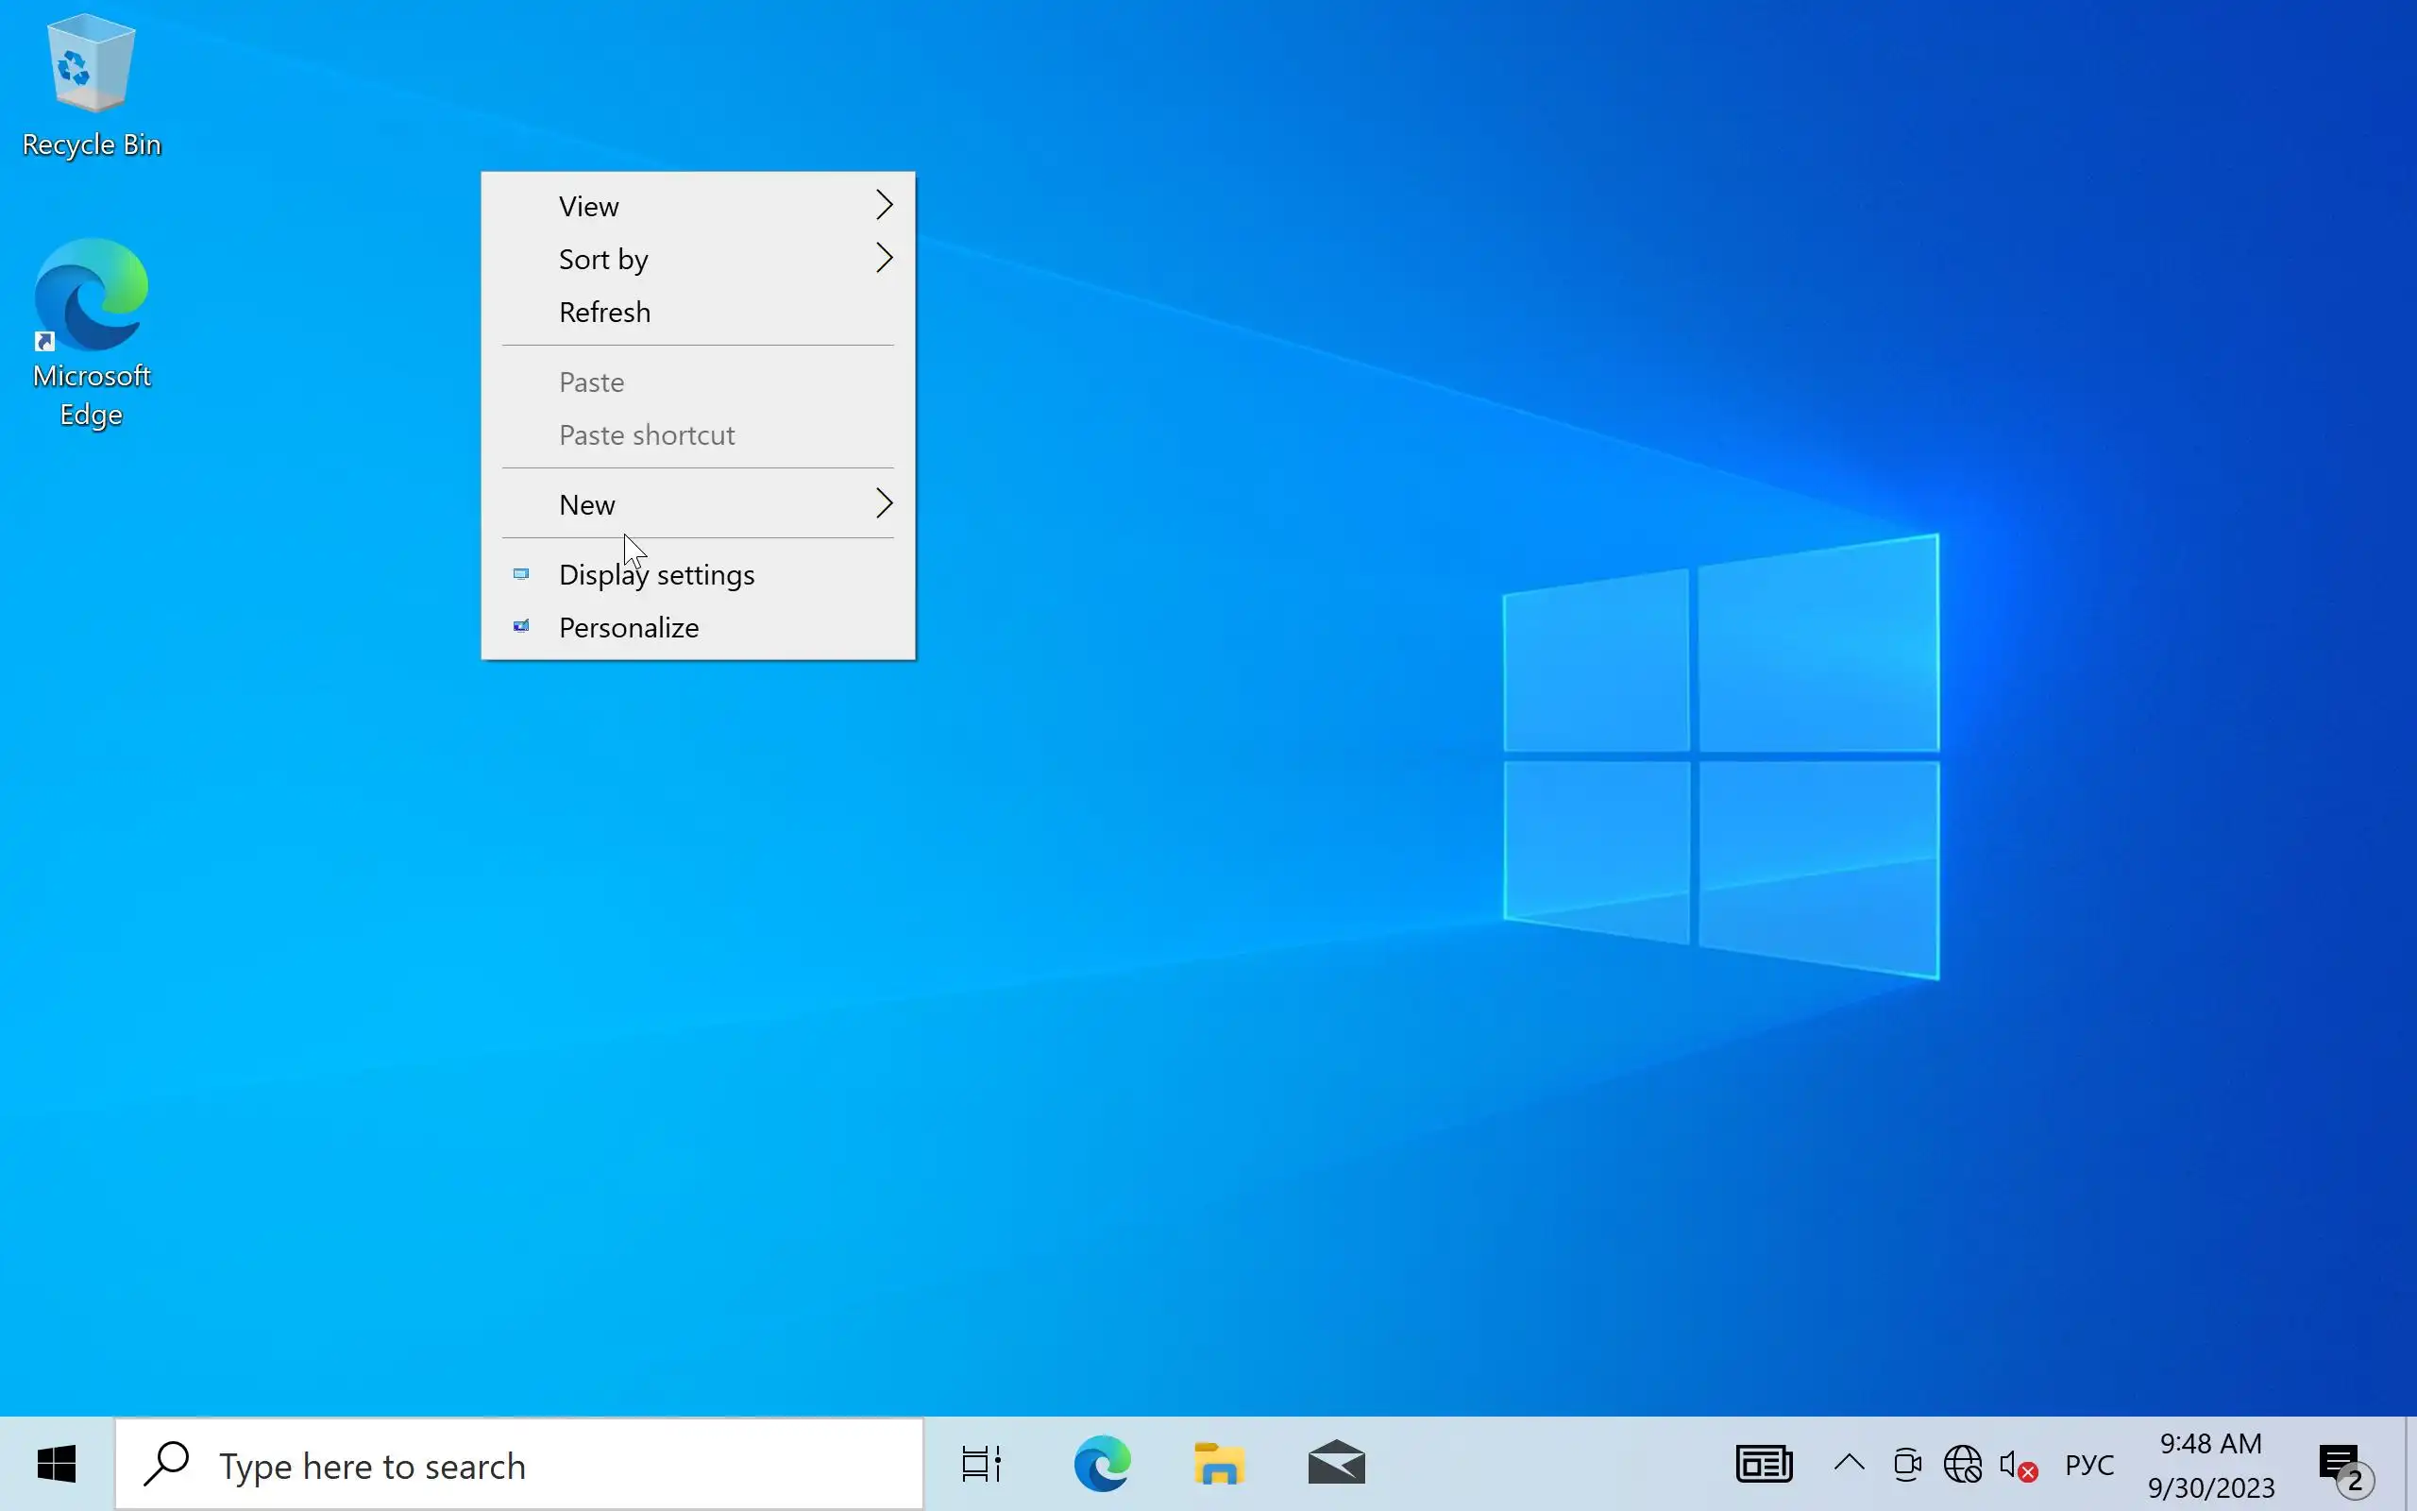Open the Recycle Bin desktop icon
Image resolution: width=2417 pixels, height=1511 pixels.
click(x=90, y=85)
